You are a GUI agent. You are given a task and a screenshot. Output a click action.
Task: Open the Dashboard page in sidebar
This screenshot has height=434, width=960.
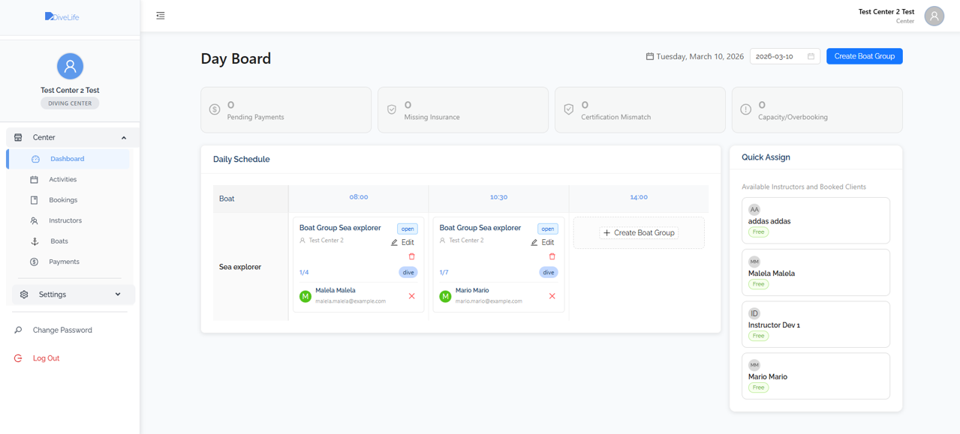(x=67, y=159)
